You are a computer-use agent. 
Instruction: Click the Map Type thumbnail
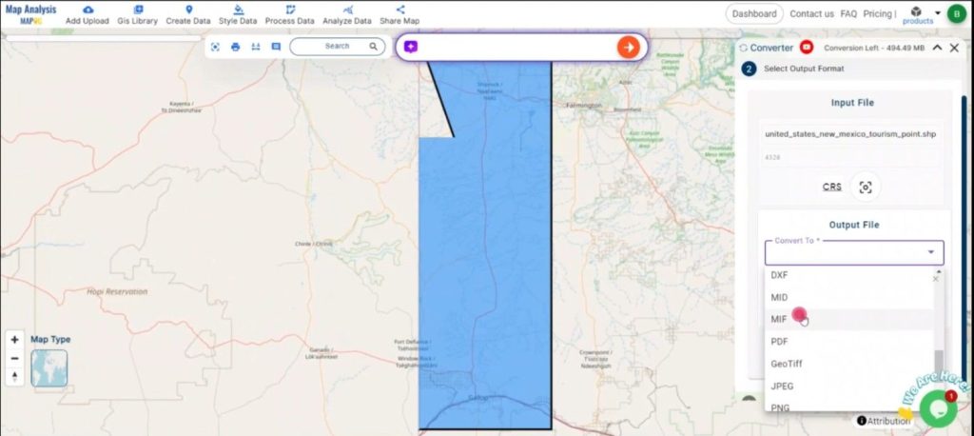coord(49,368)
